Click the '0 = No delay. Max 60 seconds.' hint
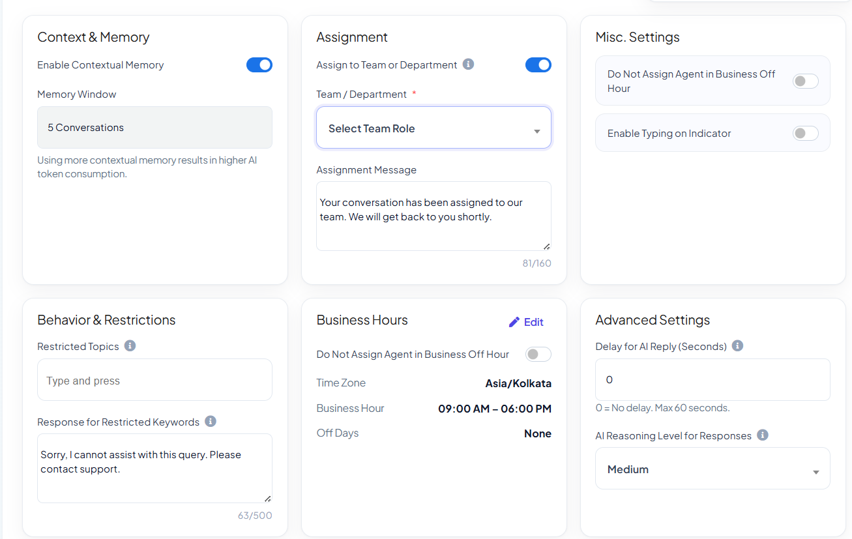Image resolution: width=852 pixels, height=539 pixels. tap(662, 408)
